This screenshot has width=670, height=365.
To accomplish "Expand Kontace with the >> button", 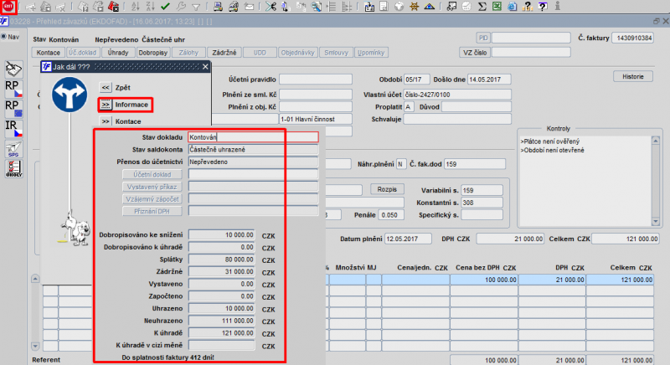I will pyautogui.click(x=106, y=122).
